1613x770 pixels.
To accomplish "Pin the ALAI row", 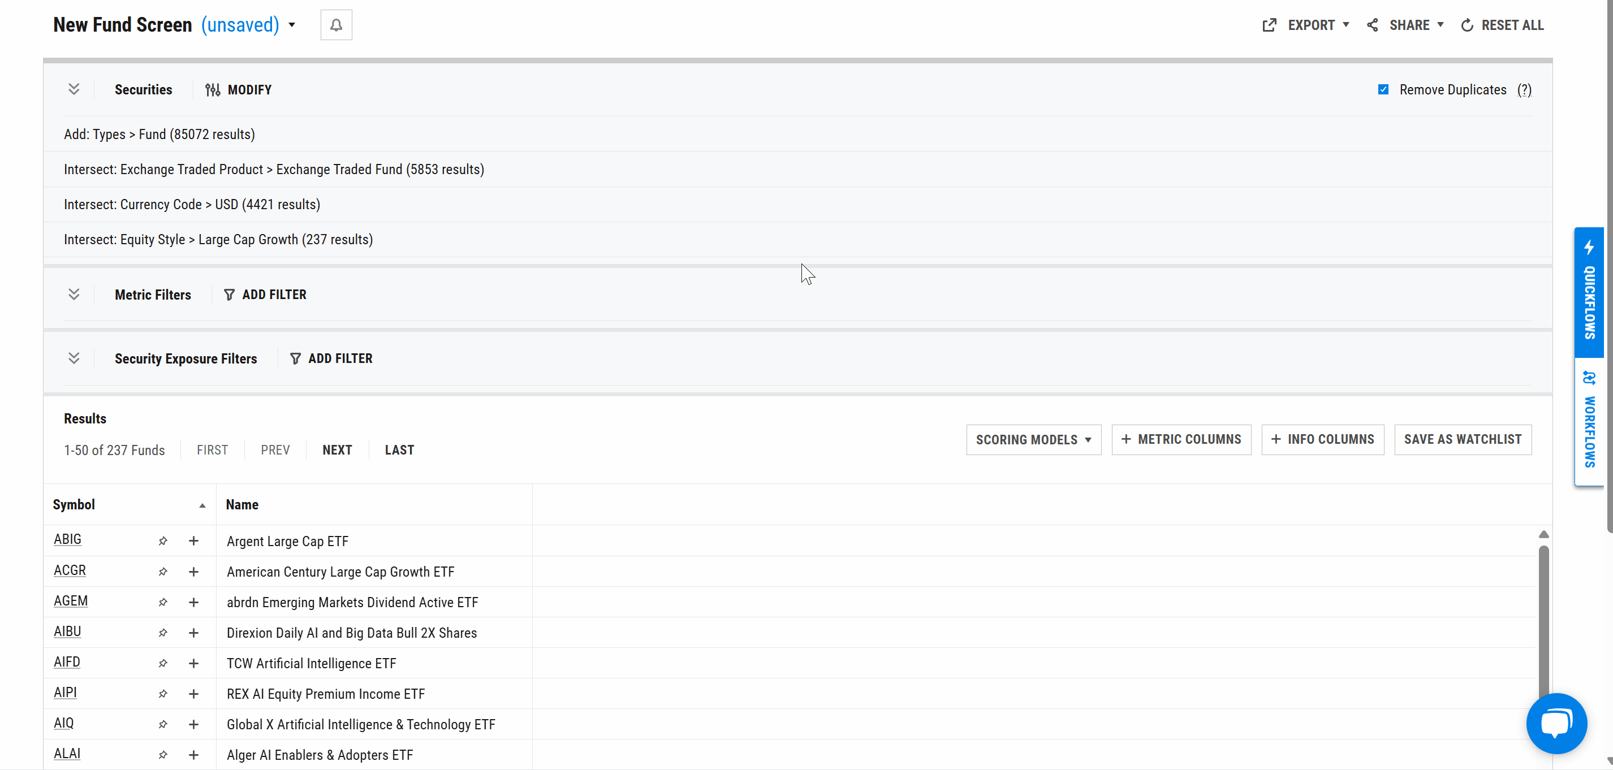I will click(163, 755).
